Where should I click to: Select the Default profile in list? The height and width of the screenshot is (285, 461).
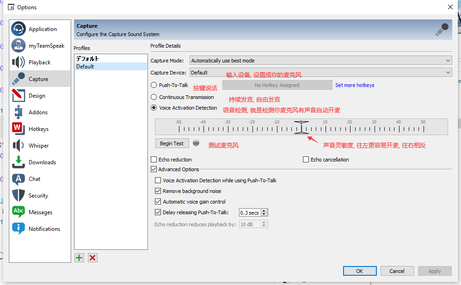click(111, 67)
